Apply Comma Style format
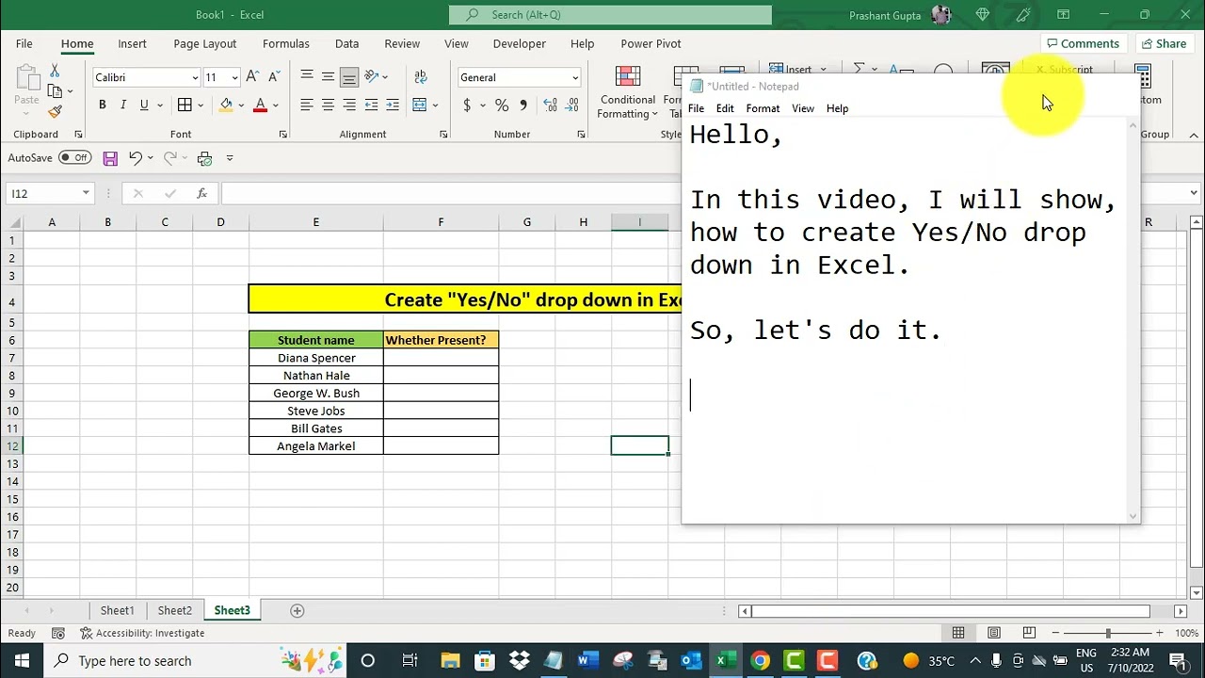 click(523, 105)
